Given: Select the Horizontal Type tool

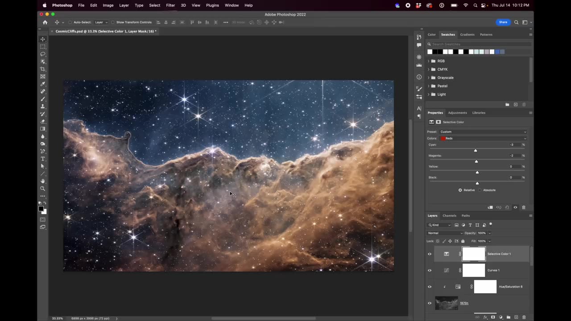Looking at the screenshot, I should 43,159.
